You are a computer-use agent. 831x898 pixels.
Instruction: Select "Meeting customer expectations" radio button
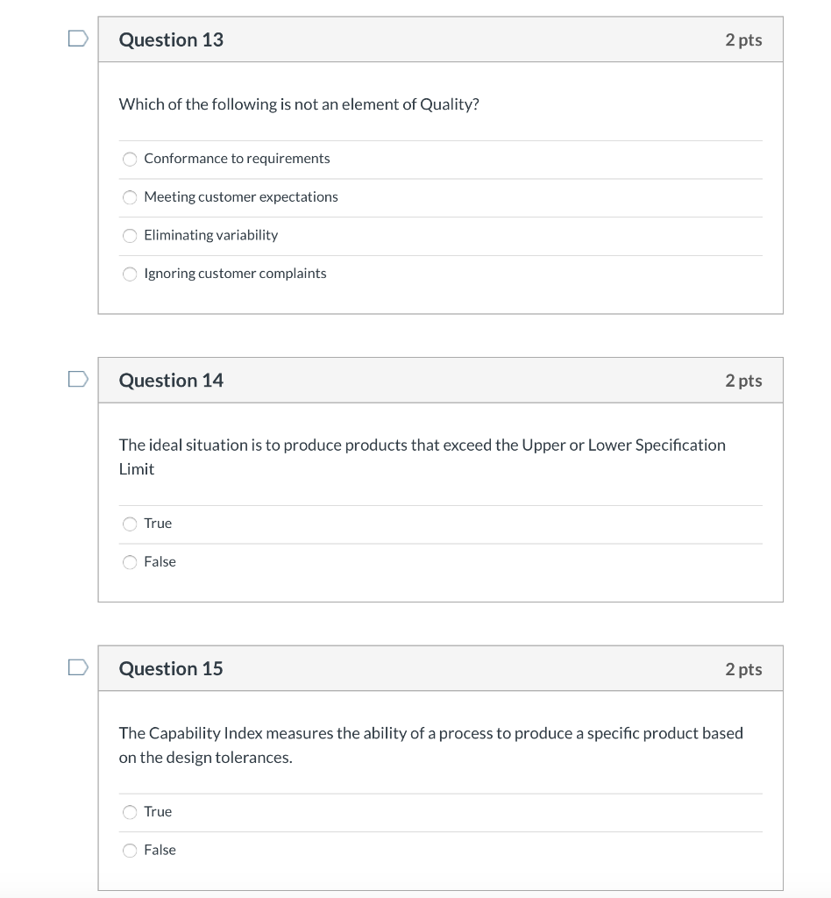pyautogui.click(x=129, y=197)
